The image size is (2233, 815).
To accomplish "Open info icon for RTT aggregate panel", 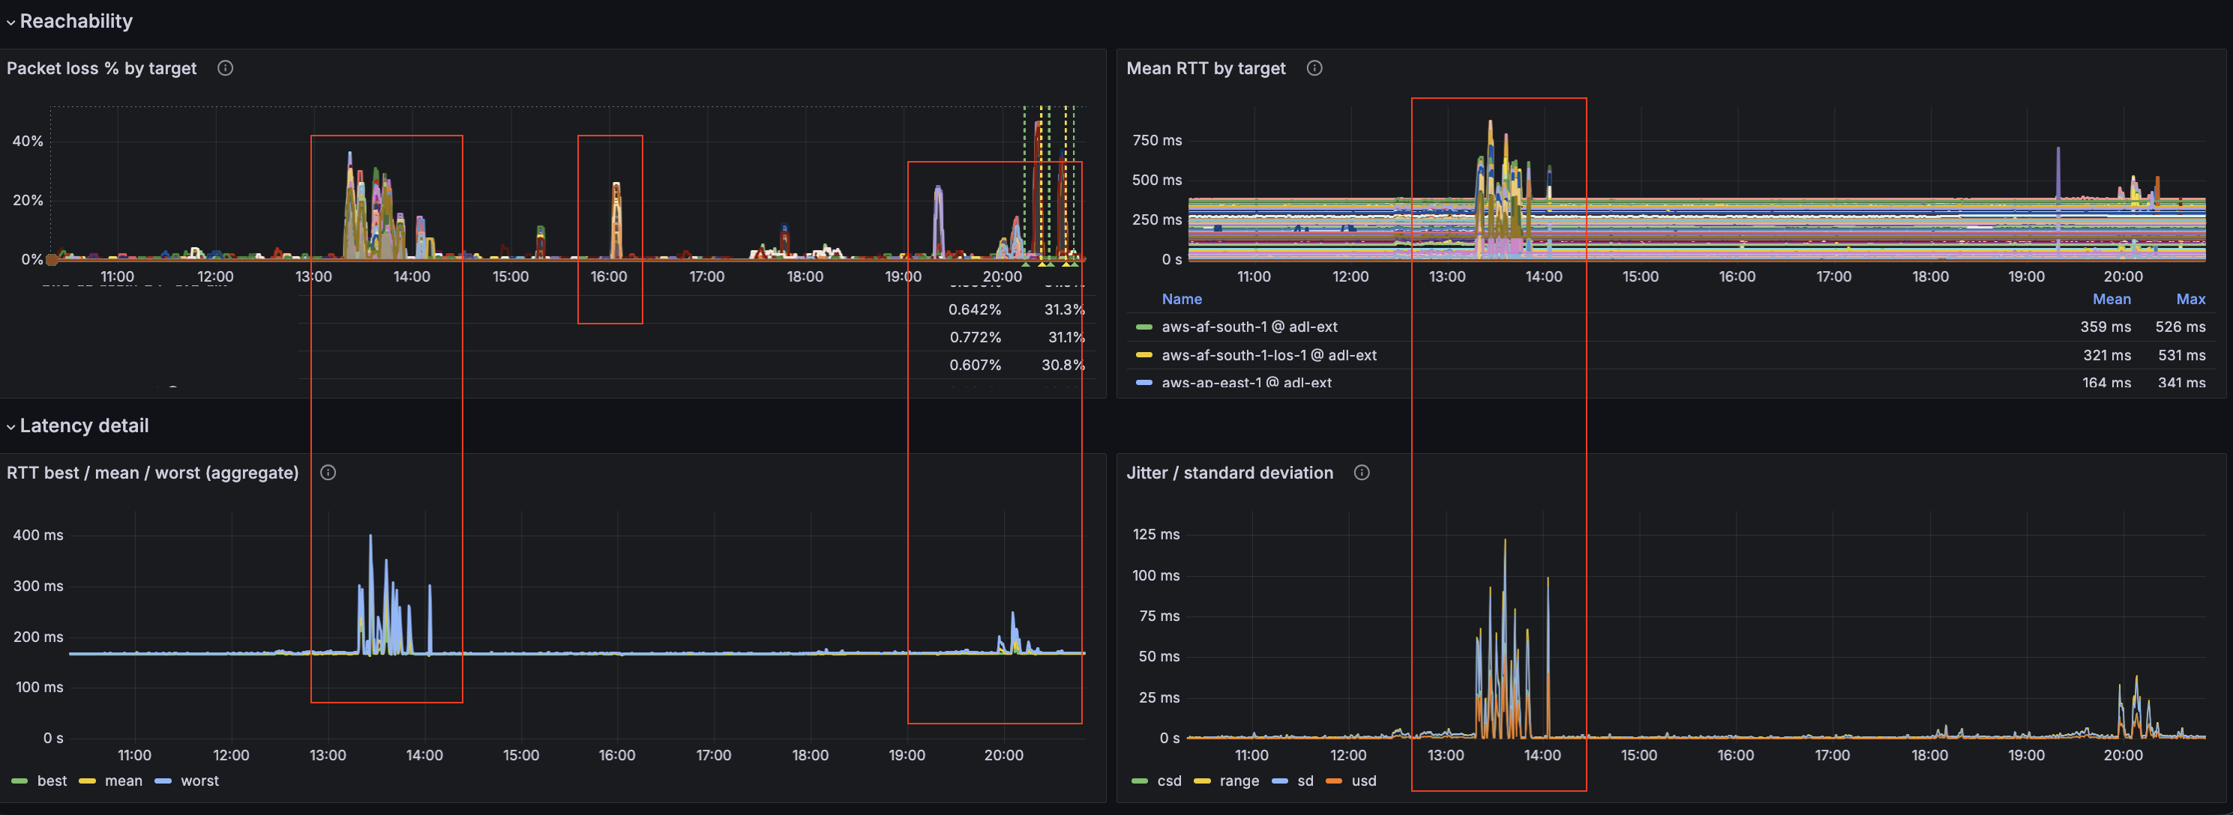I will tap(328, 472).
